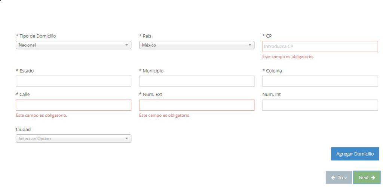Click the error message under Calle
Screen dimensions: 383x187
(41, 115)
